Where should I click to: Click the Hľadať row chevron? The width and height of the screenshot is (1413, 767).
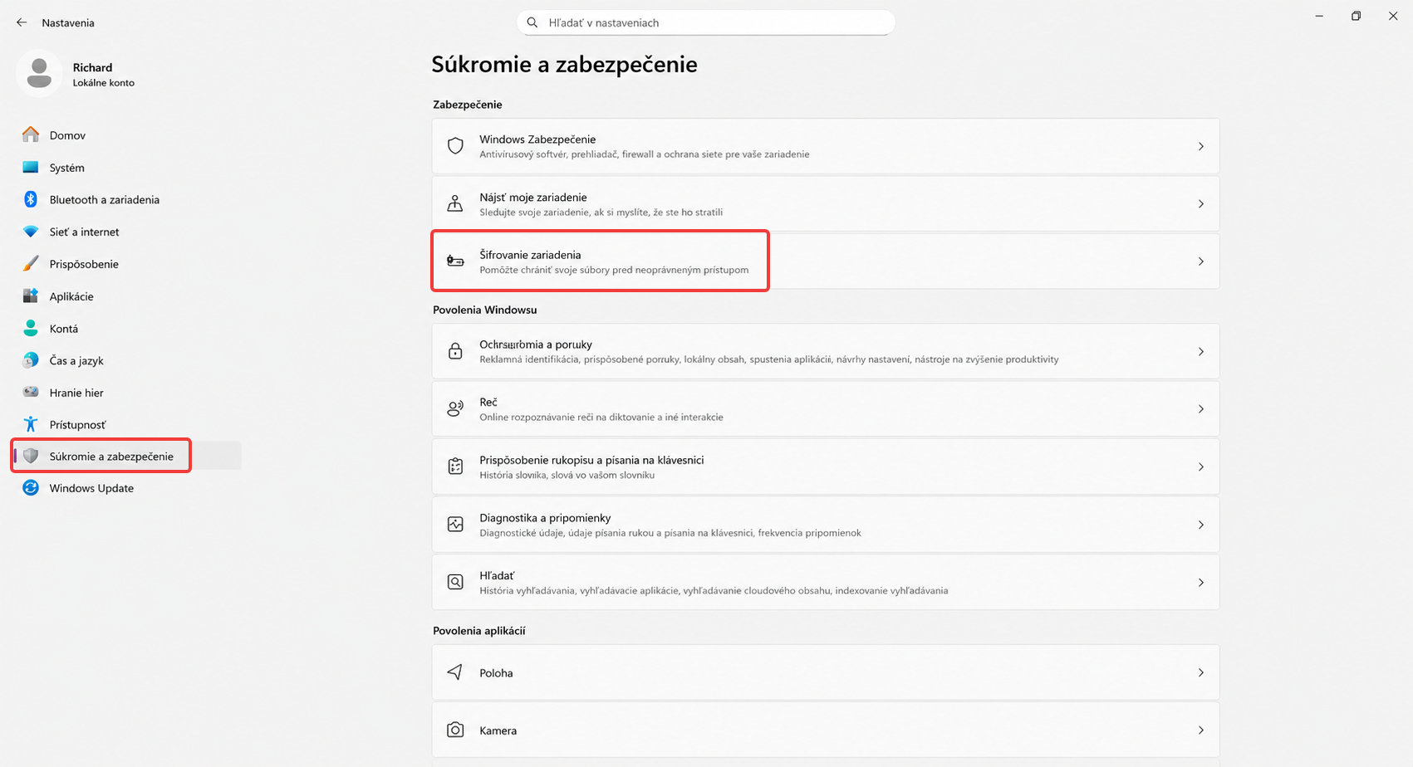coord(1201,582)
